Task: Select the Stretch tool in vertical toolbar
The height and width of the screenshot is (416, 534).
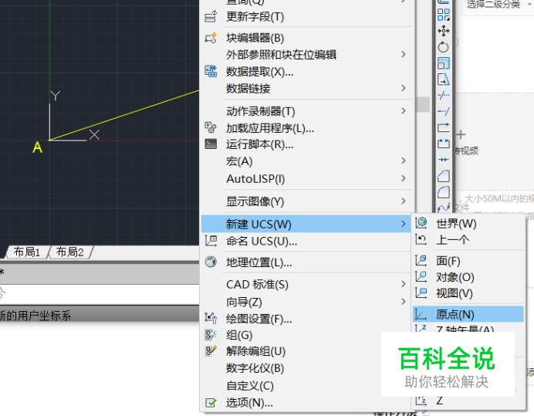Action: [444, 79]
